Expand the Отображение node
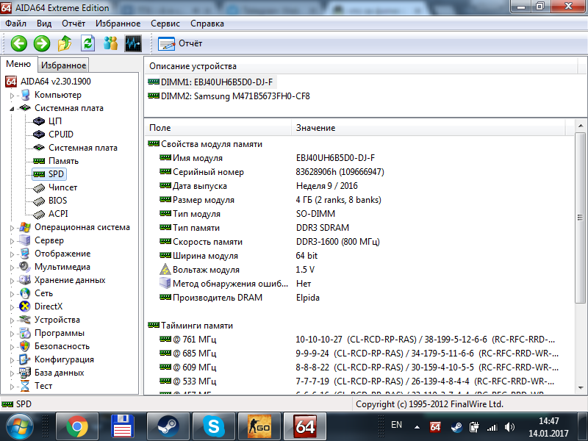This screenshot has height=441, width=588. coord(12,254)
